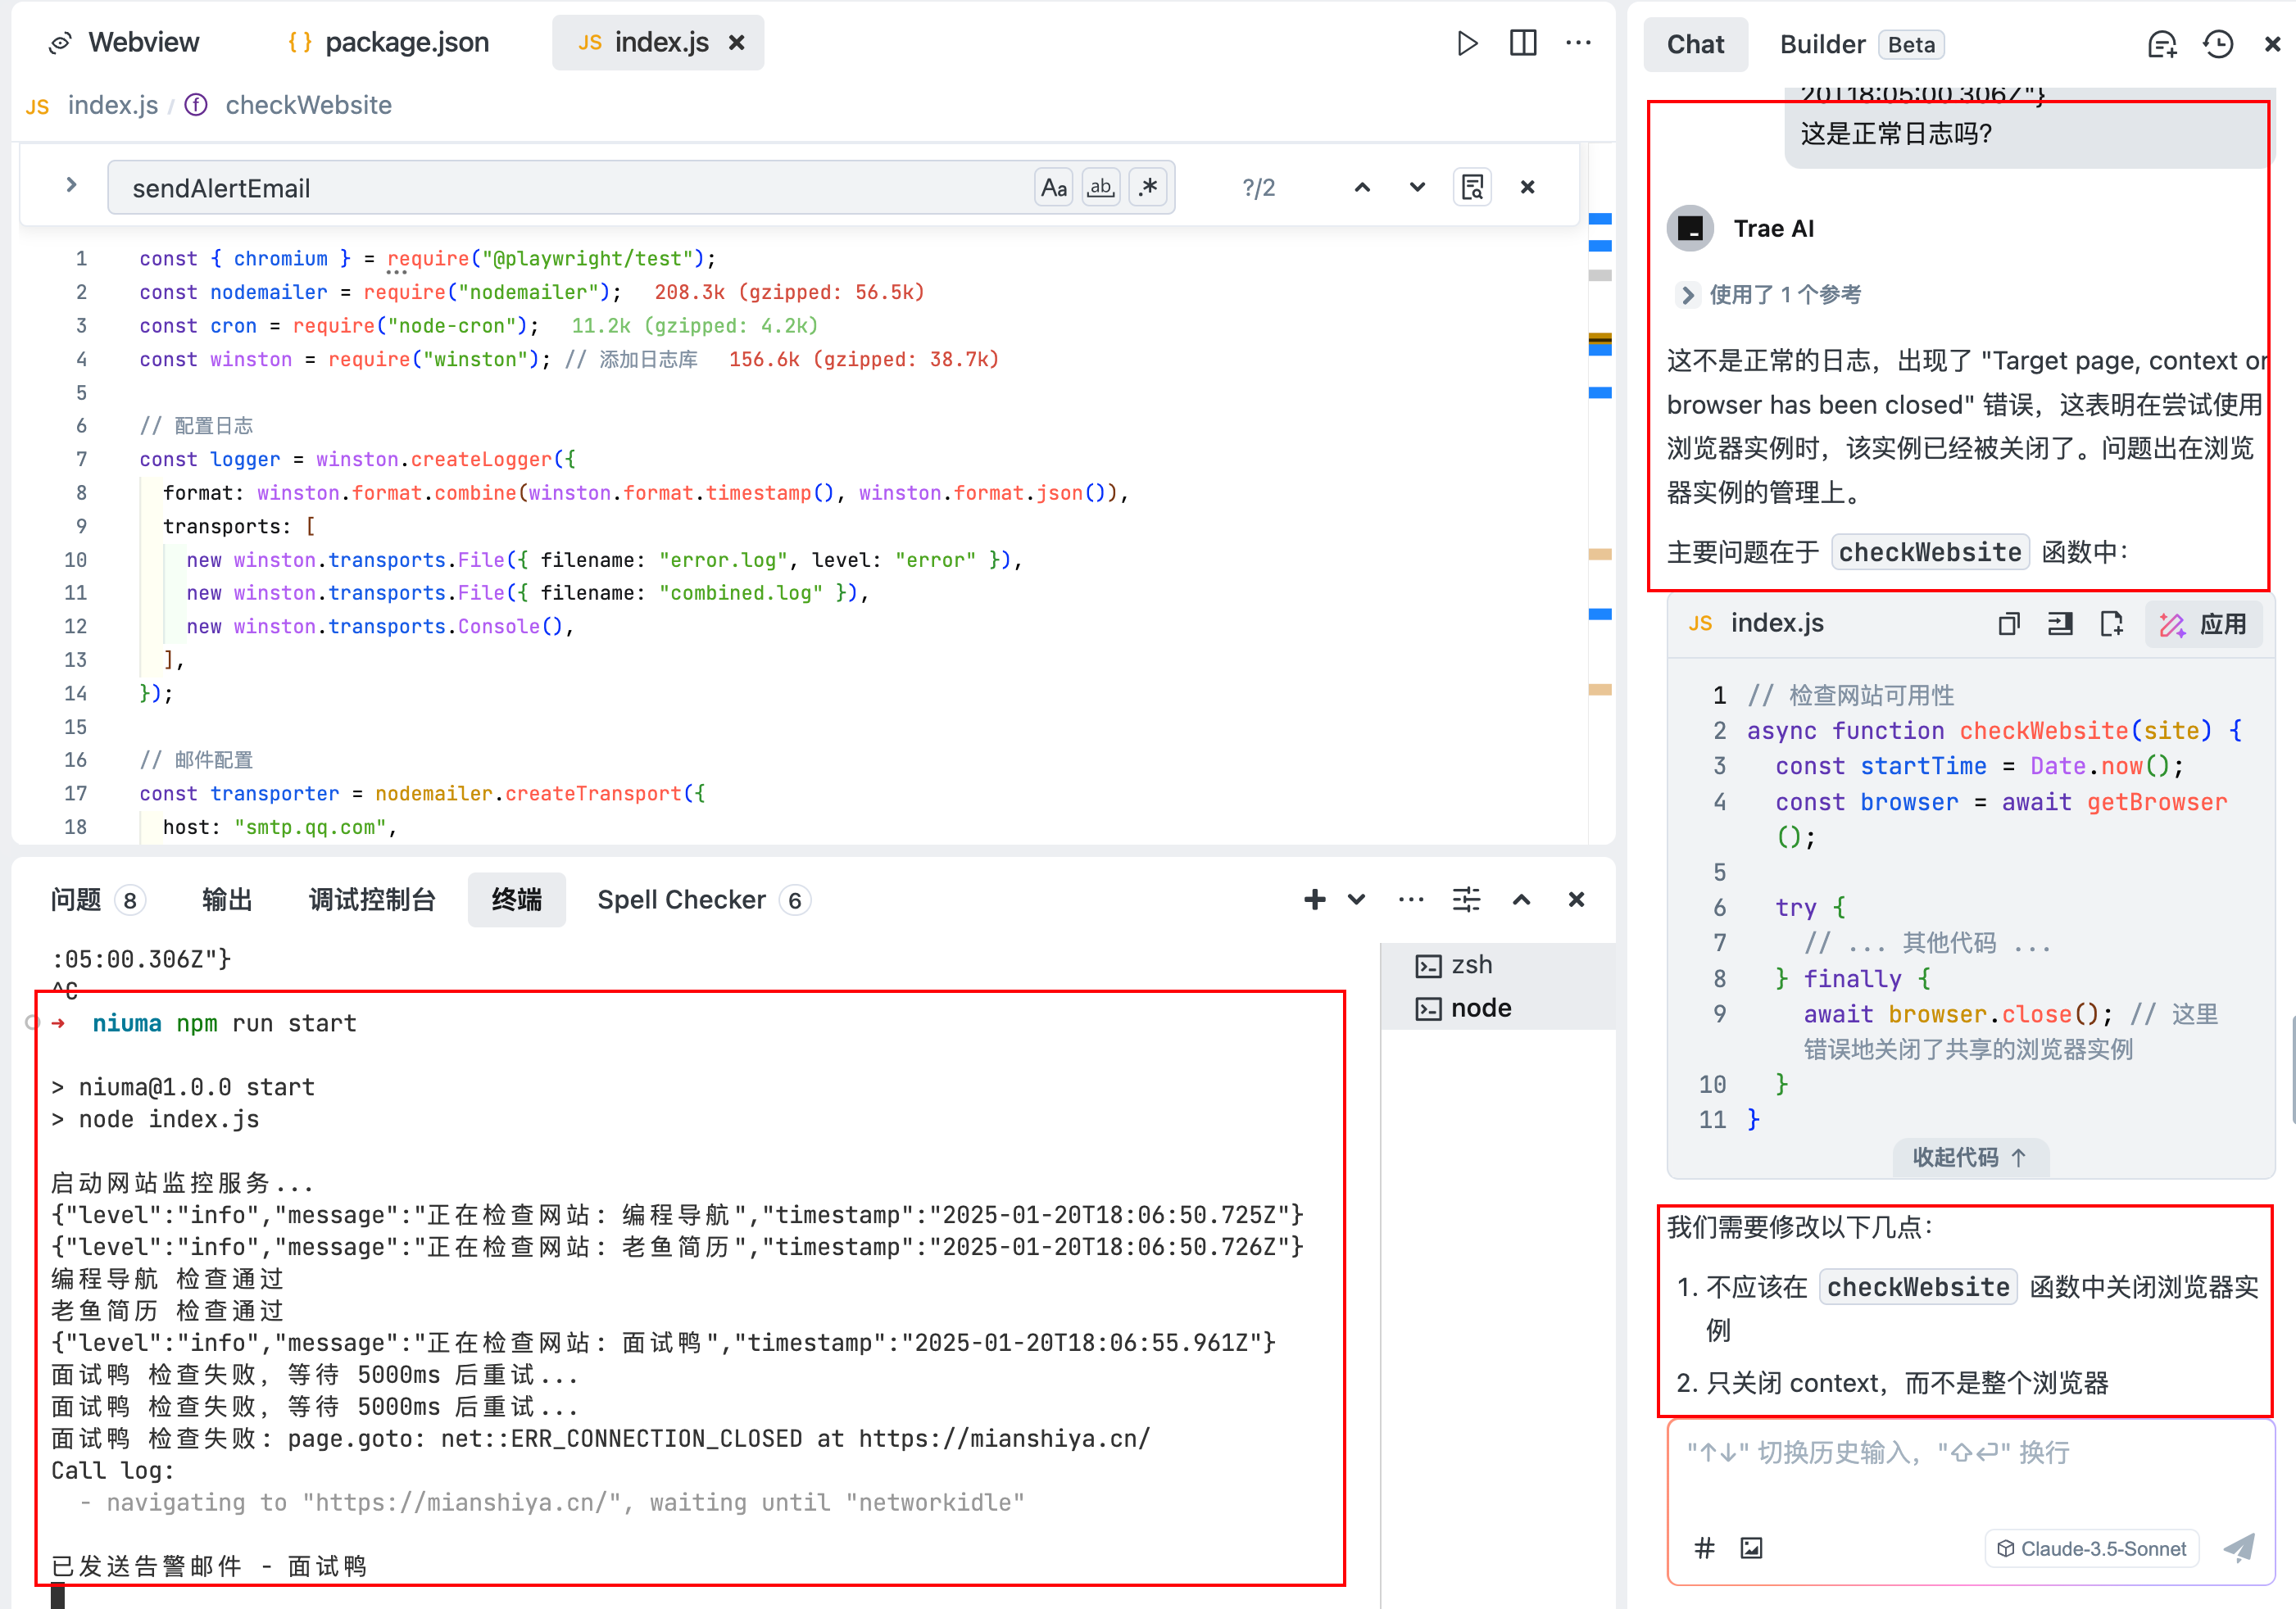2296x1609 pixels.
Task: Click the 应用 apply button on code block
Action: [2203, 624]
